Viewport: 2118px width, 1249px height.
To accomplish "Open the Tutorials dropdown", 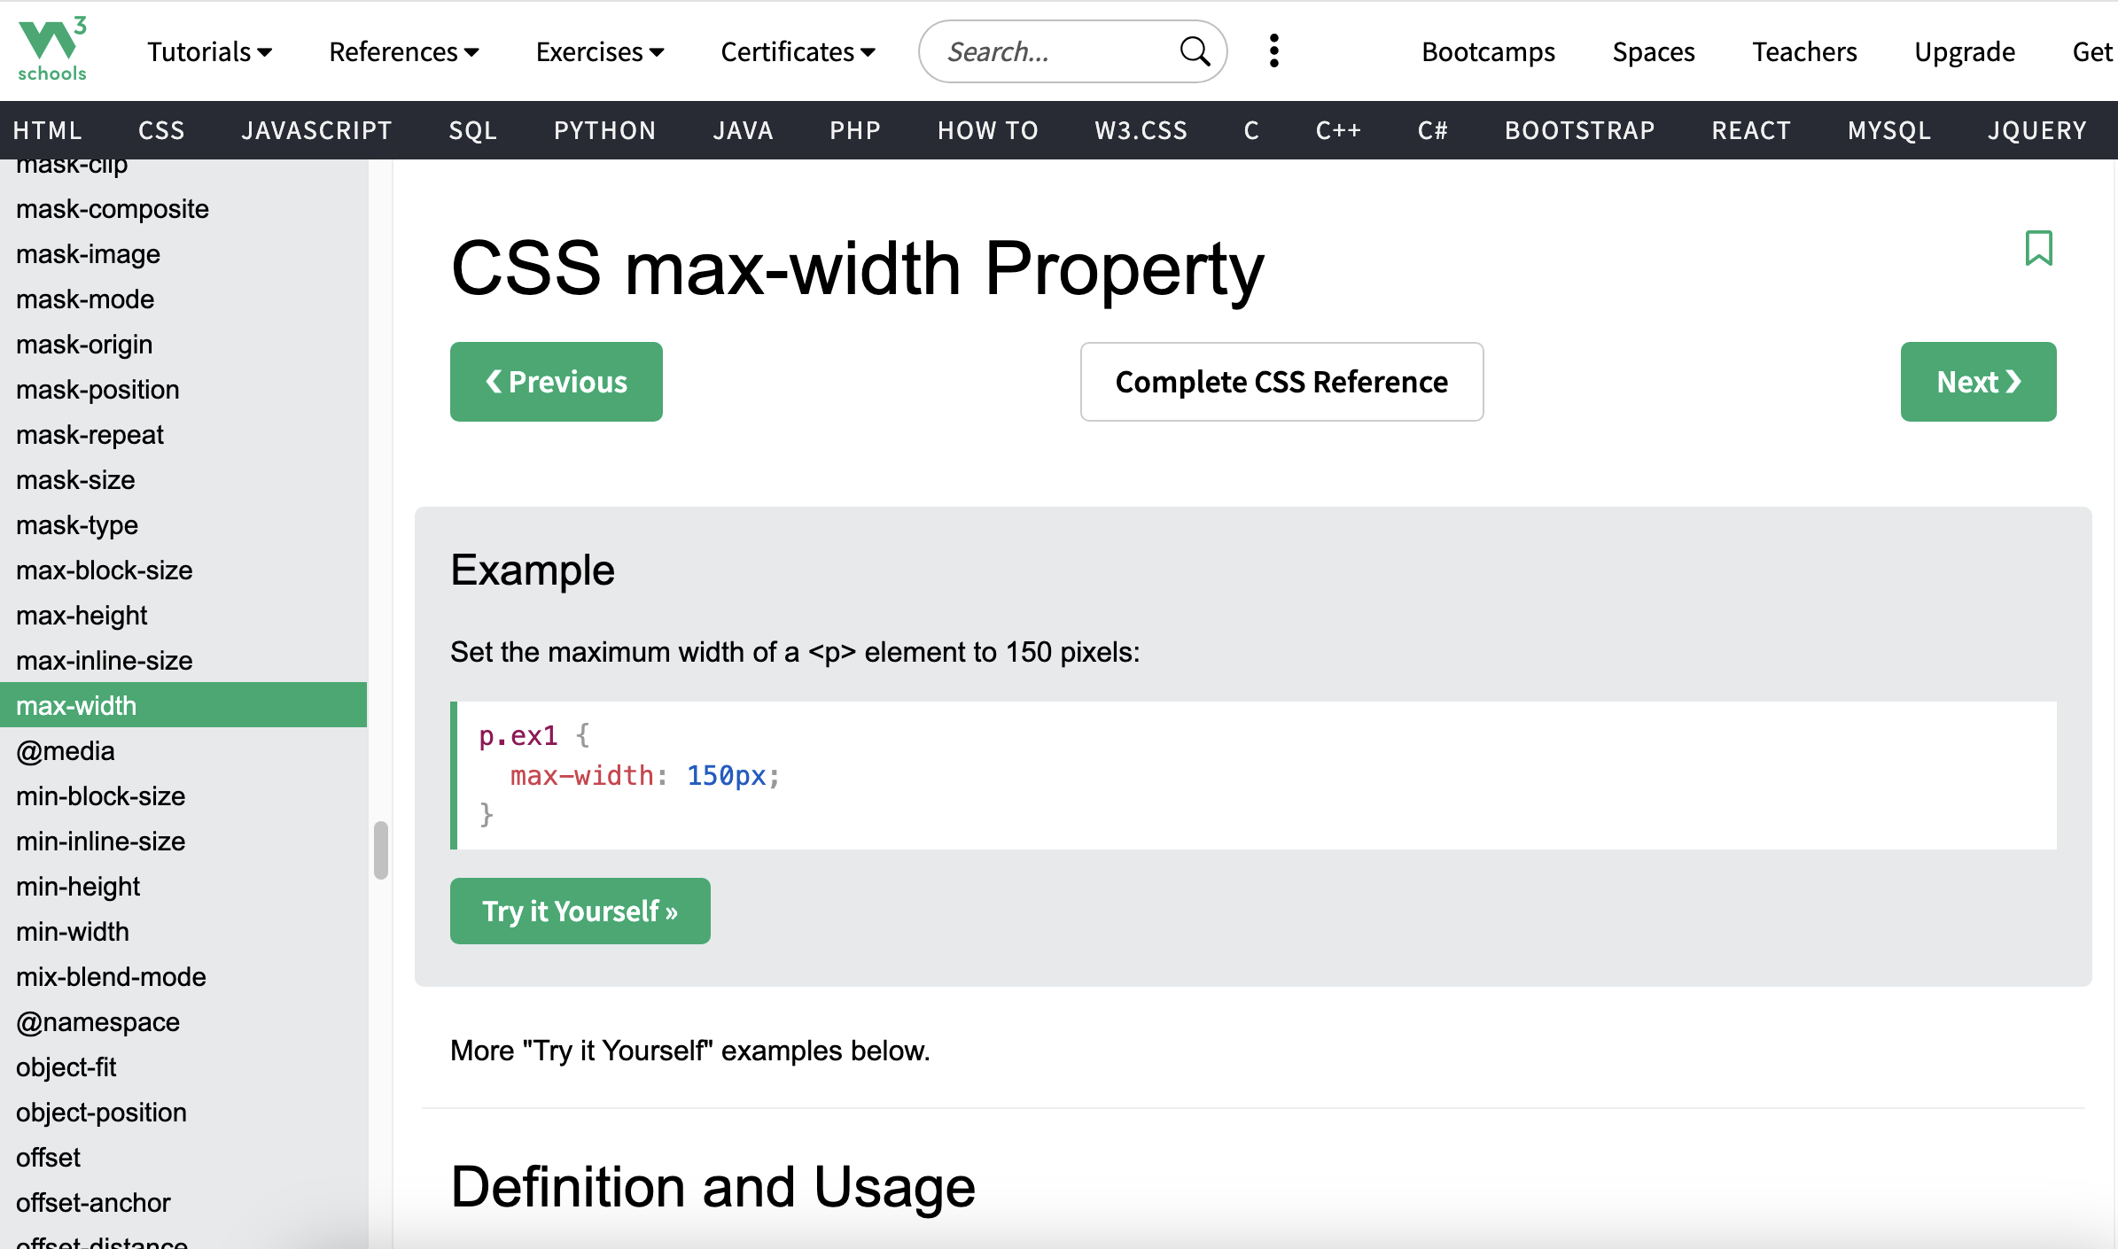I will tap(209, 51).
